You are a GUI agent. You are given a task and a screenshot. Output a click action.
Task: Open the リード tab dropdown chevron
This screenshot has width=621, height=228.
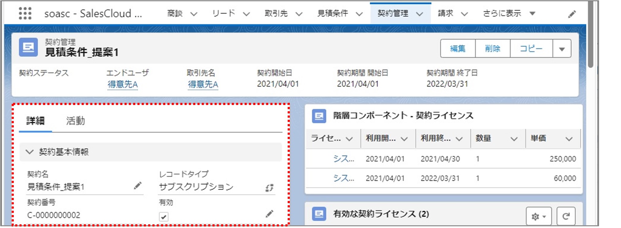(x=246, y=14)
